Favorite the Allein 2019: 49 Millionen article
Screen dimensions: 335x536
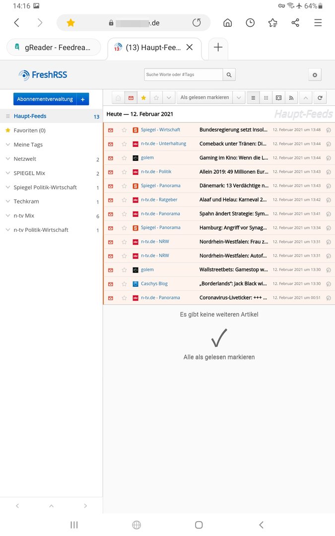click(124, 172)
